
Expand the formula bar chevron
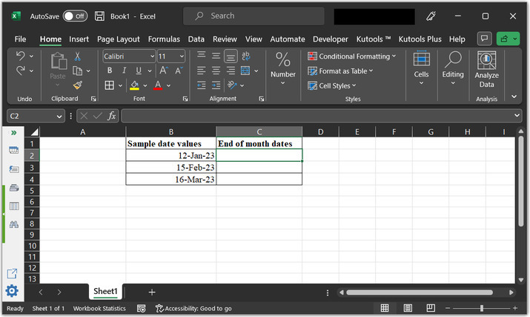point(517,116)
